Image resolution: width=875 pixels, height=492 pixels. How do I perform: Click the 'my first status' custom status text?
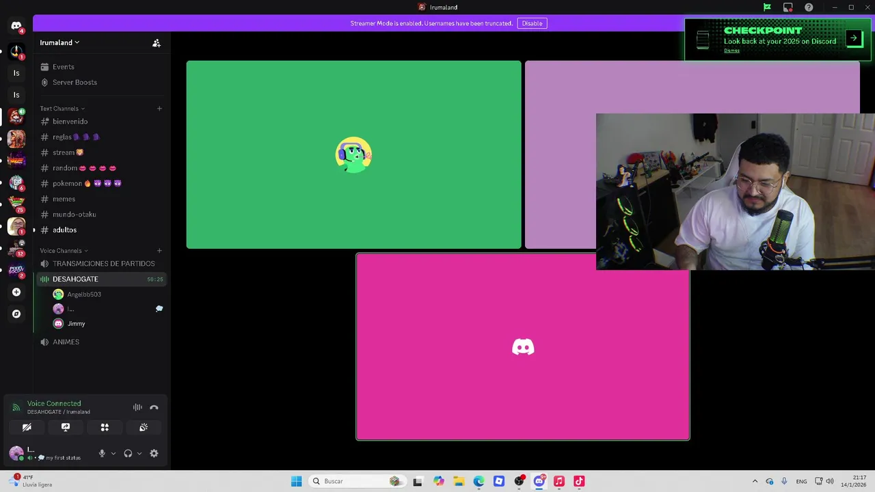pos(63,458)
